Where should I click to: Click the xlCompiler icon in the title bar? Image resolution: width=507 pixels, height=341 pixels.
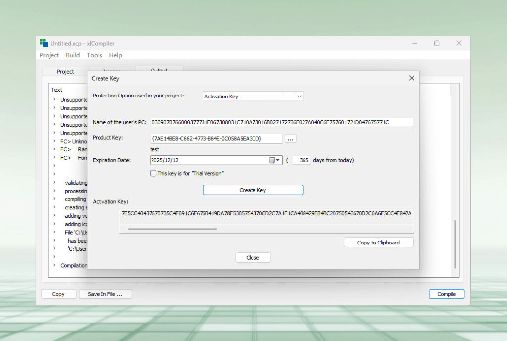[x=45, y=43]
